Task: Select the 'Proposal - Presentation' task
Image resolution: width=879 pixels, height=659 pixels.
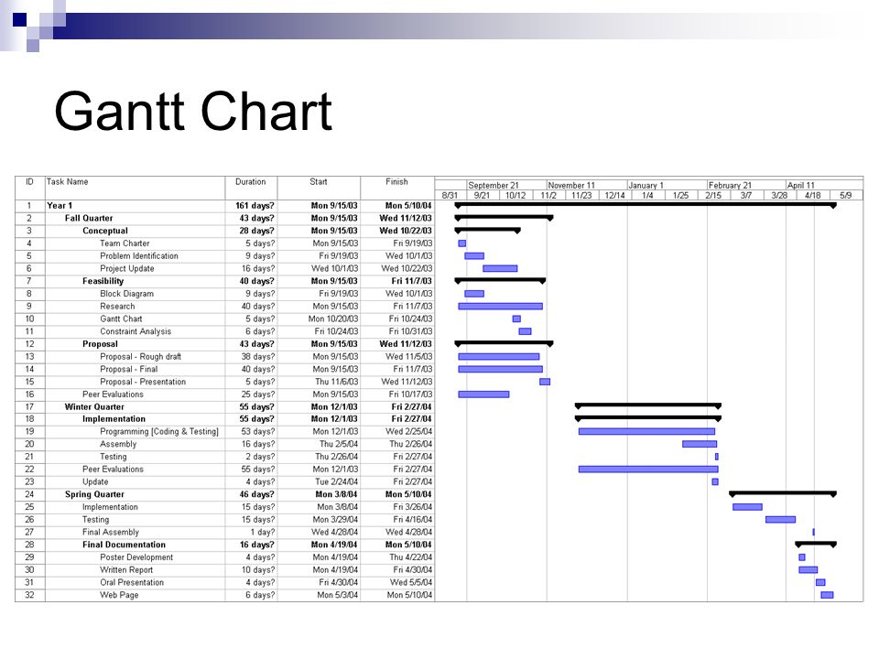Action: [x=143, y=383]
